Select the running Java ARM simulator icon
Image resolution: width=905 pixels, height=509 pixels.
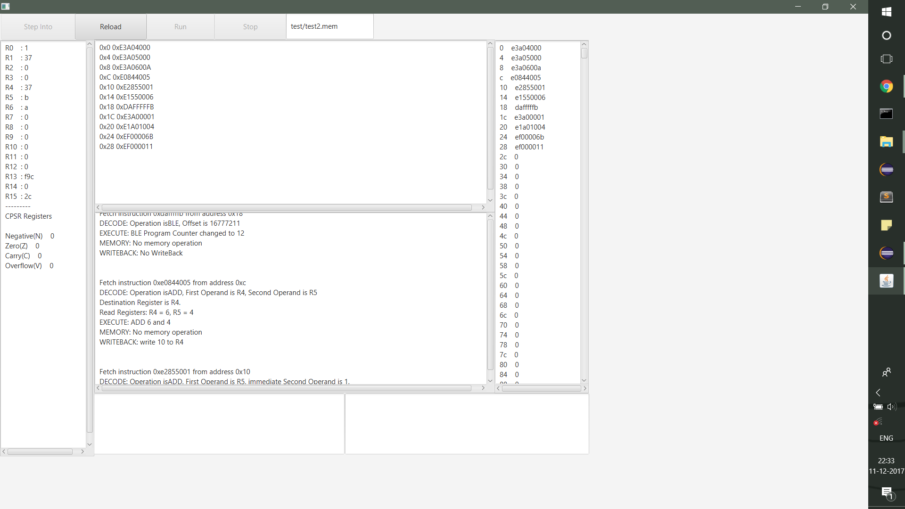[x=887, y=281]
